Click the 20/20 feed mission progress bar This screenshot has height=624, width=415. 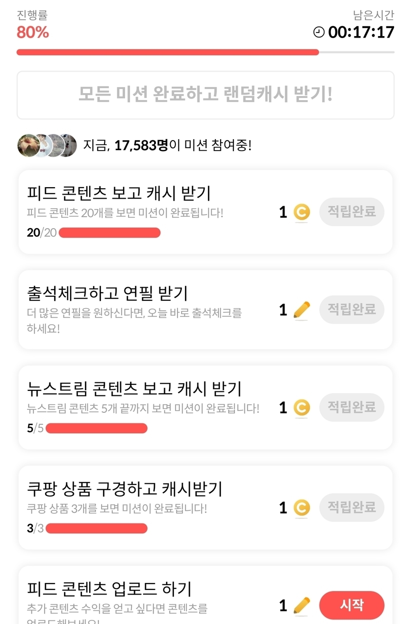[109, 233]
